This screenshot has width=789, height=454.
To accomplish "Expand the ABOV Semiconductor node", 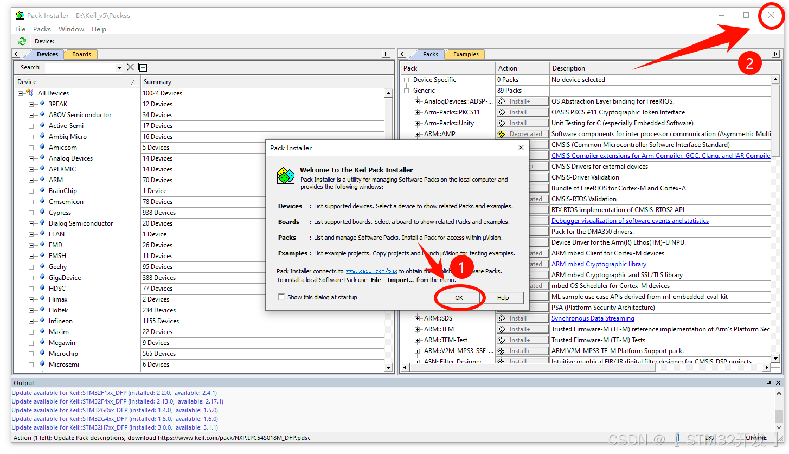I will point(31,115).
